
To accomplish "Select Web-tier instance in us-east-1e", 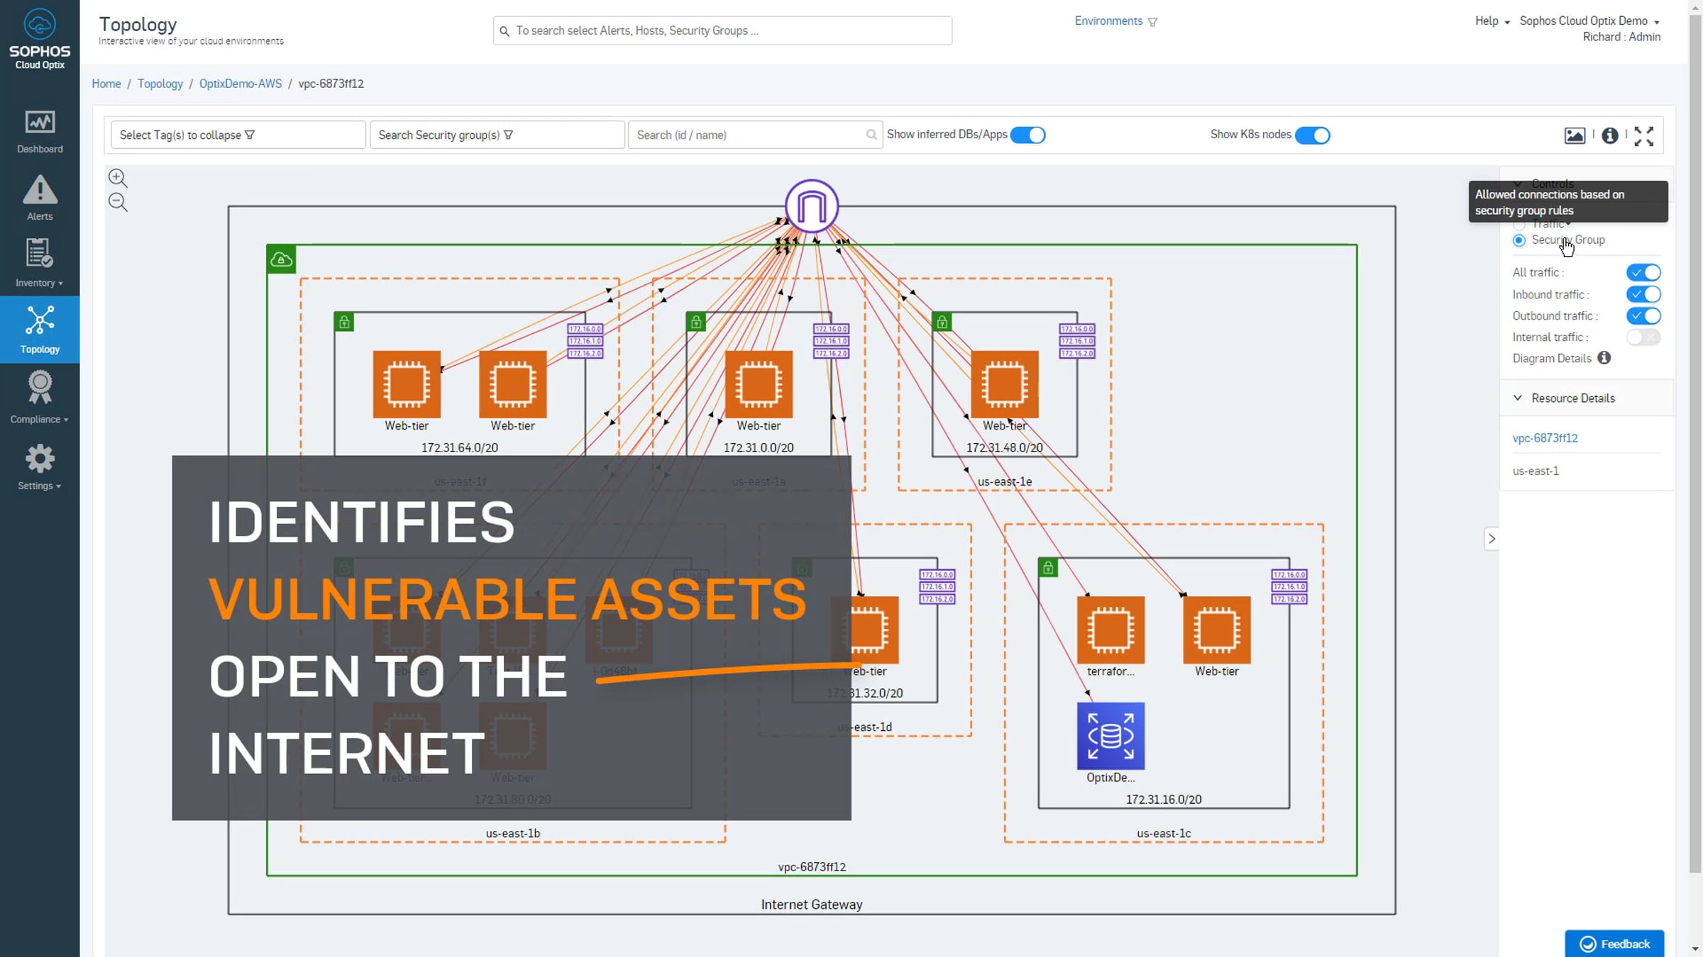I will click(x=1005, y=384).
